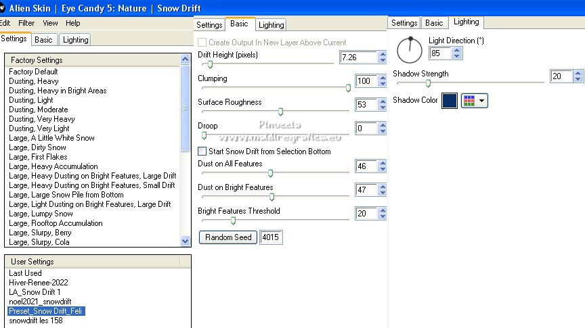Open the View menu
585x328 pixels.
click(x=50, y=23)
